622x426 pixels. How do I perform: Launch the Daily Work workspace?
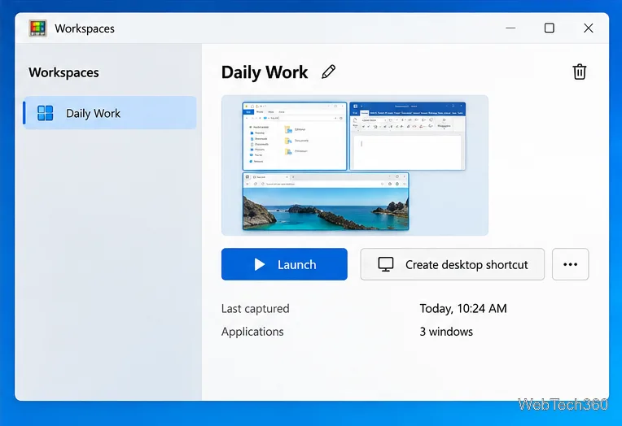284,264
